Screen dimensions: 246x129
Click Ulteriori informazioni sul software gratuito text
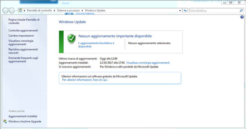click(x=100, y=76)
